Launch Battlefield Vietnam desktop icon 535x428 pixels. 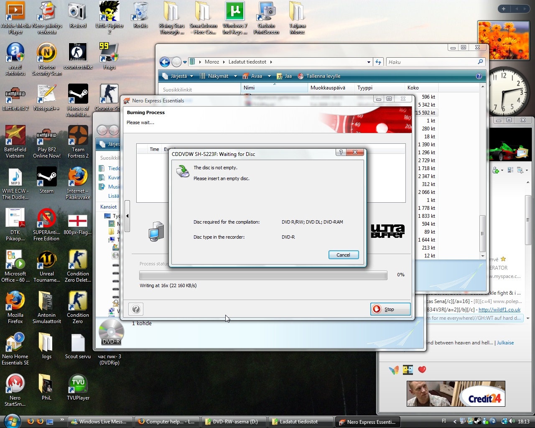click(15, 142)
